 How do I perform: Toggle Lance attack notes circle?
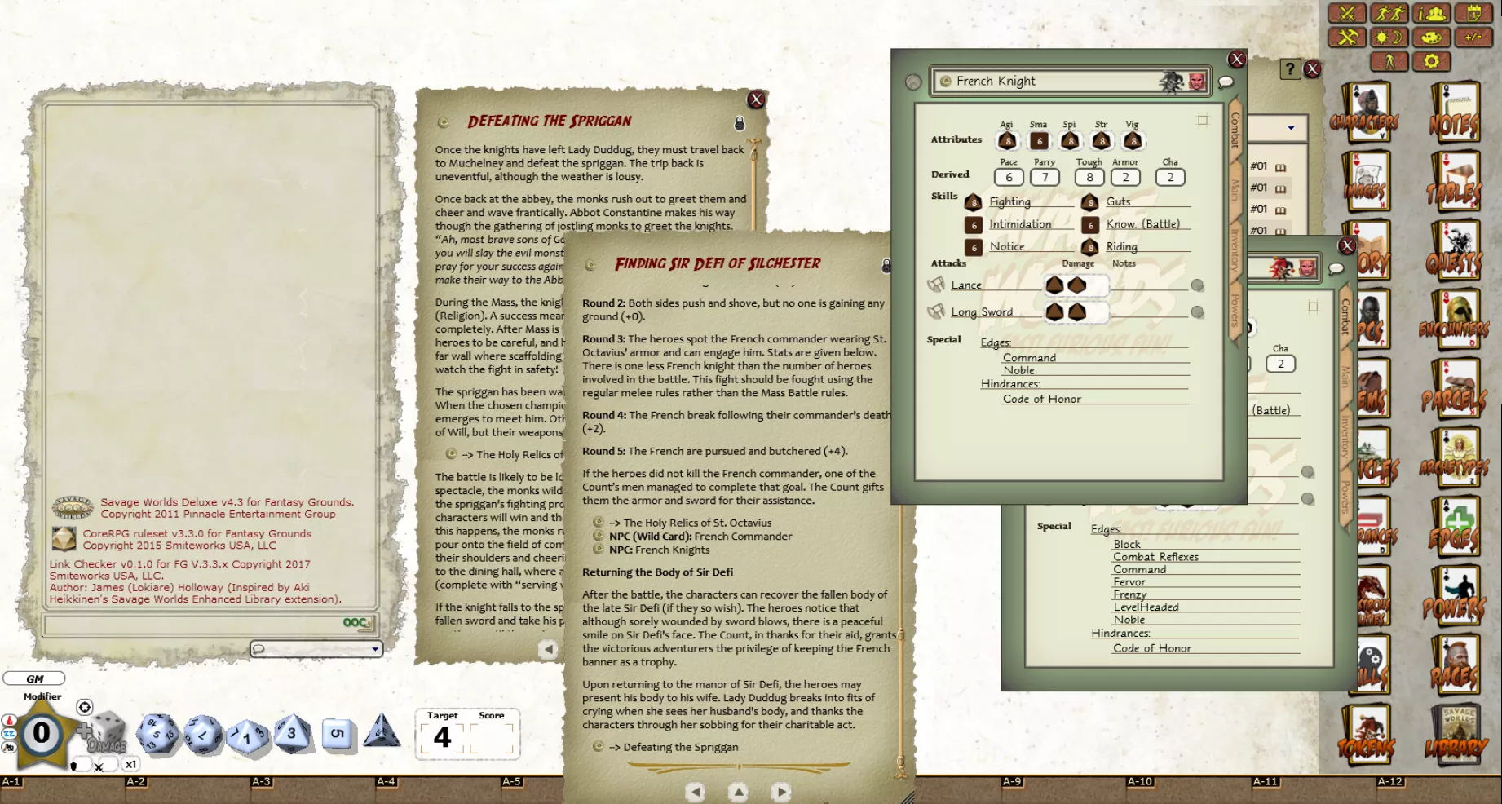click(x=1197, y=285)
